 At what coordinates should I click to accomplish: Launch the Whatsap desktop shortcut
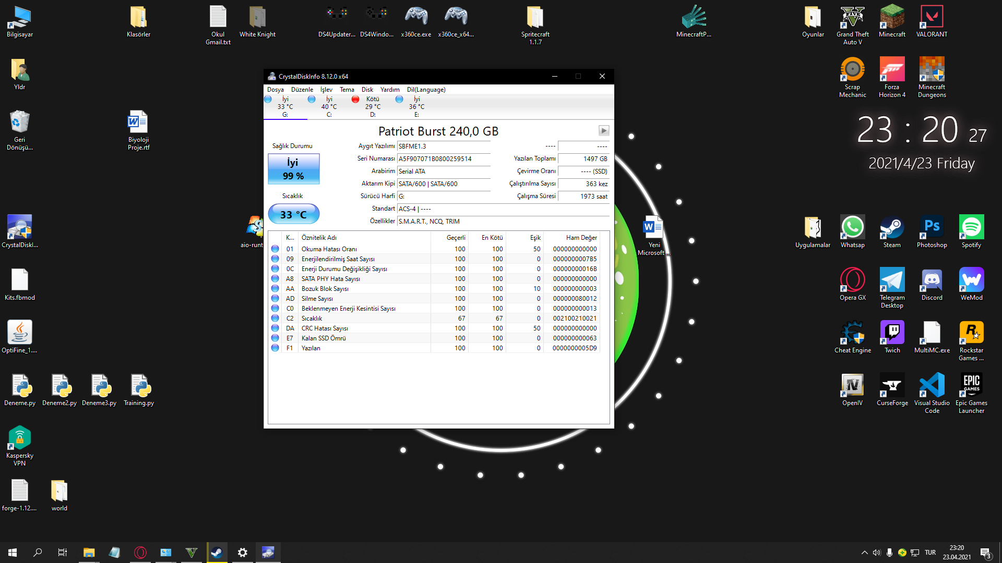pos(852,231)
